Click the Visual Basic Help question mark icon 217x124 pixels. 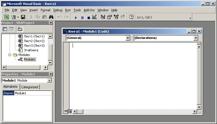pos(131,17)
